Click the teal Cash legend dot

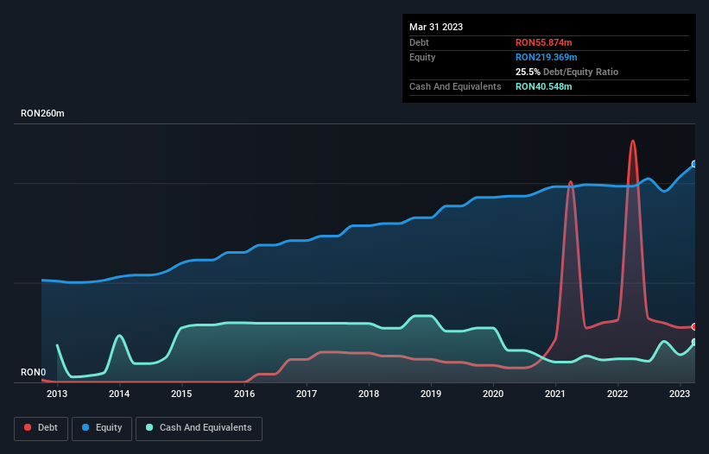[x=149, y=427]
